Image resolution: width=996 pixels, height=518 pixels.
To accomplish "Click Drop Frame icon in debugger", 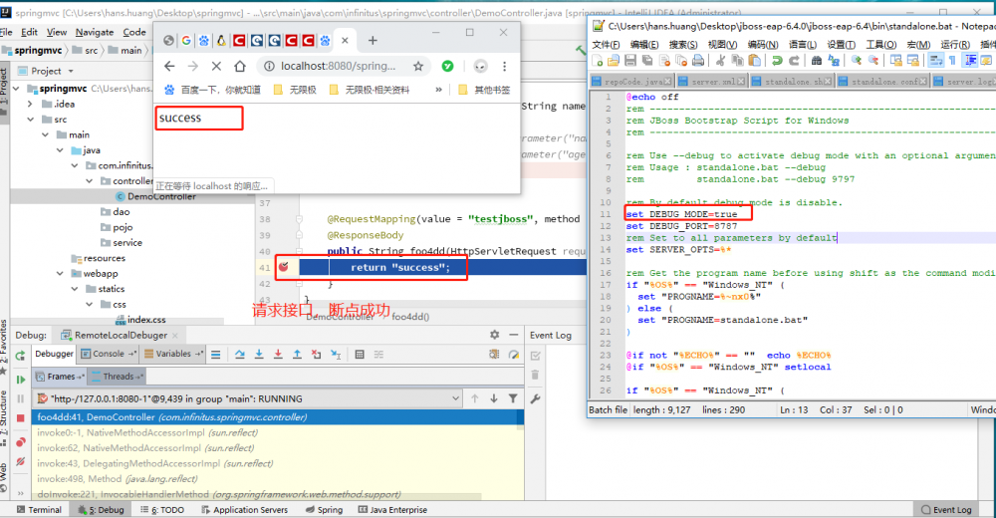I will pyautogui.click(x=317, y=354).
